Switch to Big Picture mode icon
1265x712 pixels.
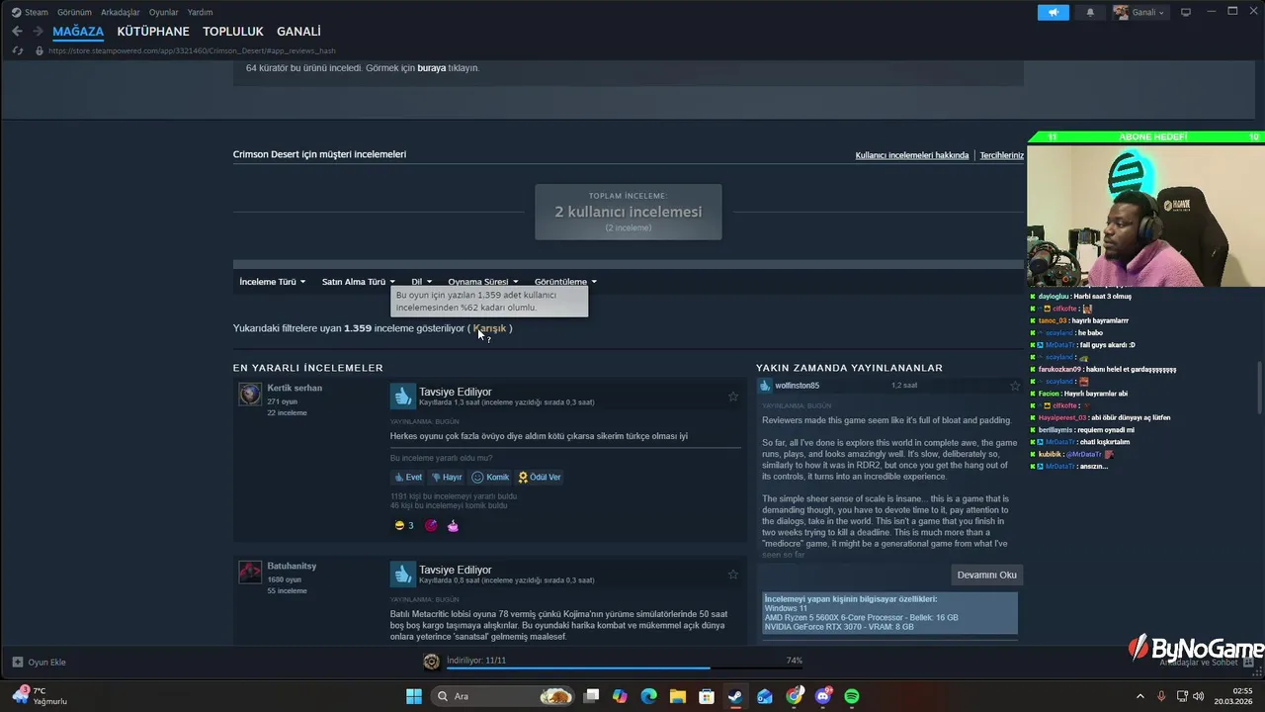pyautogui.click(x=1186, y=12)
